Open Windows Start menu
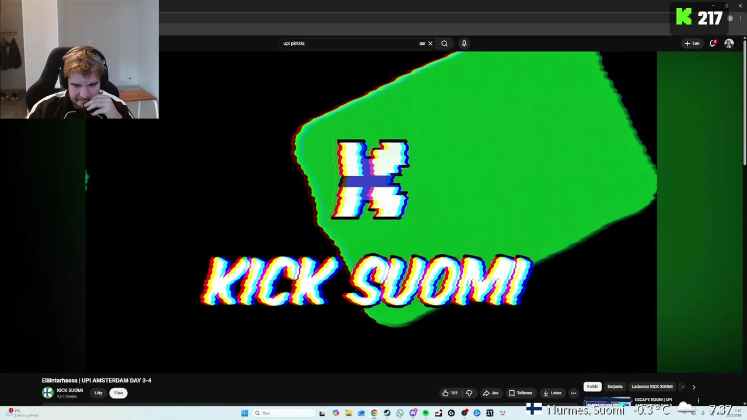The image size is (747, 420). point(245,413)
